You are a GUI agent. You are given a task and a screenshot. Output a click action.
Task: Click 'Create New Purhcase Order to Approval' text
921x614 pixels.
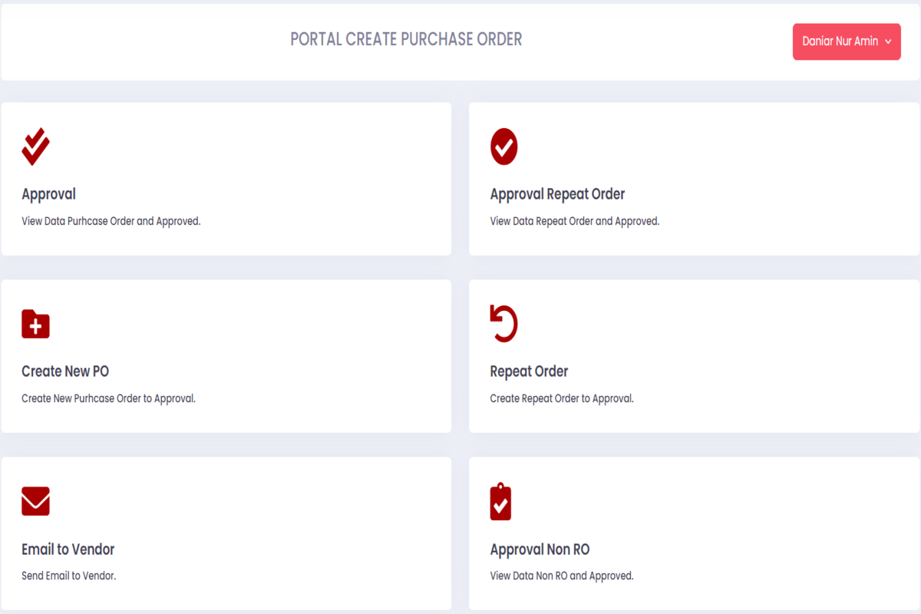point(108,398)
